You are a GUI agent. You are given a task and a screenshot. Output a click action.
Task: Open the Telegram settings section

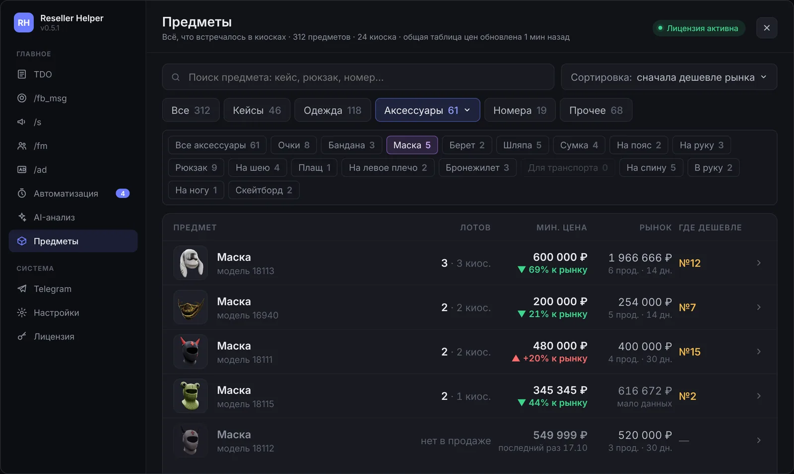click(x=73, y=289)
